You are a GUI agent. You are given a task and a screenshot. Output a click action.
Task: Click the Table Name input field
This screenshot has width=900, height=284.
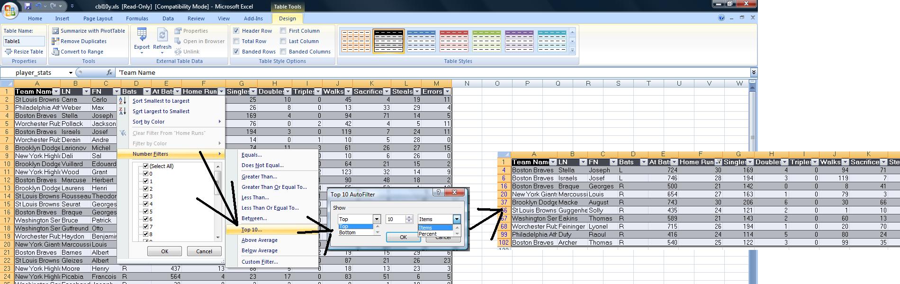(x=24, y=41)
